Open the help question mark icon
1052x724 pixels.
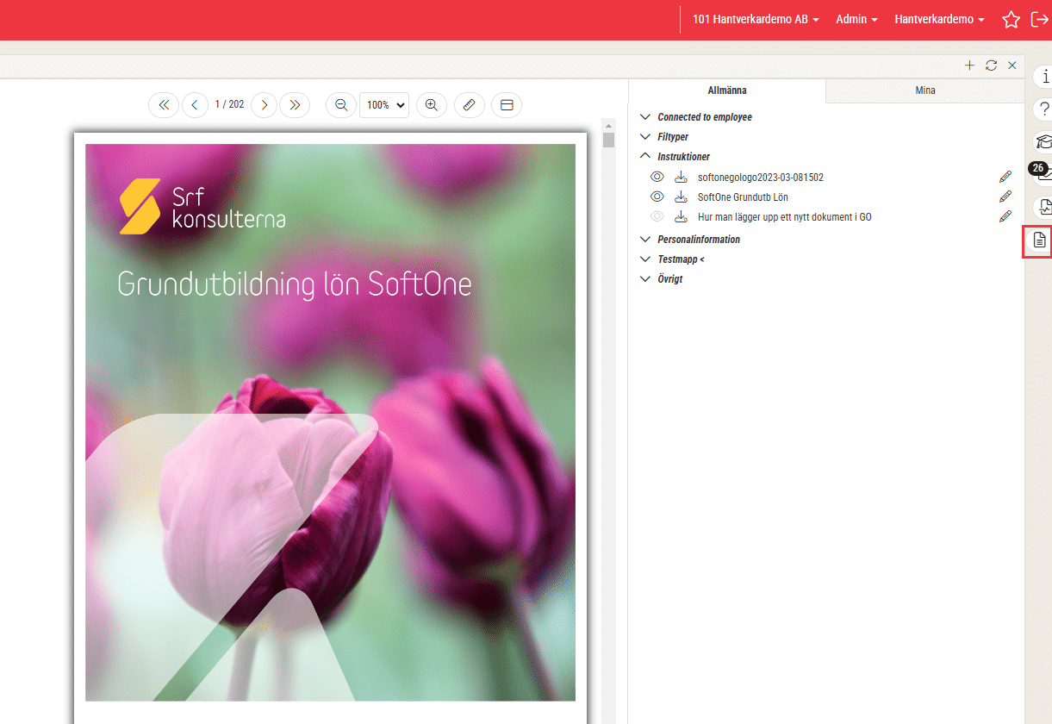[x=1043, y=109]
